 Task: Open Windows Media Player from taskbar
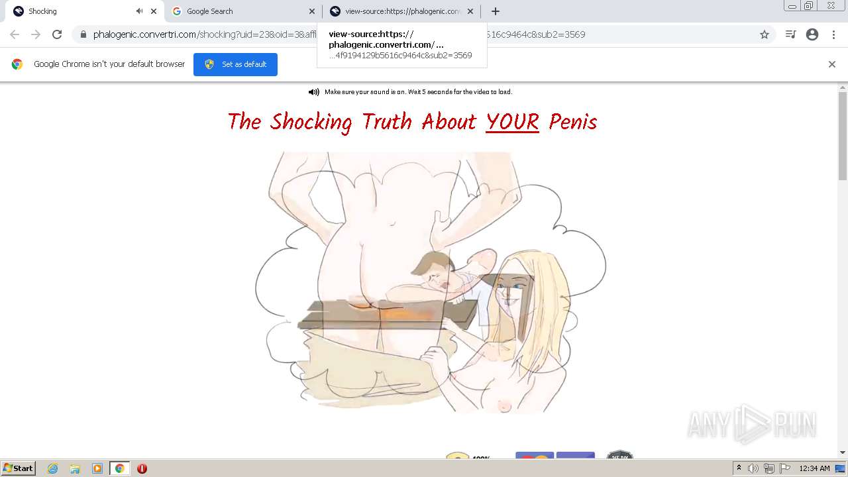(x=97, y=468)
